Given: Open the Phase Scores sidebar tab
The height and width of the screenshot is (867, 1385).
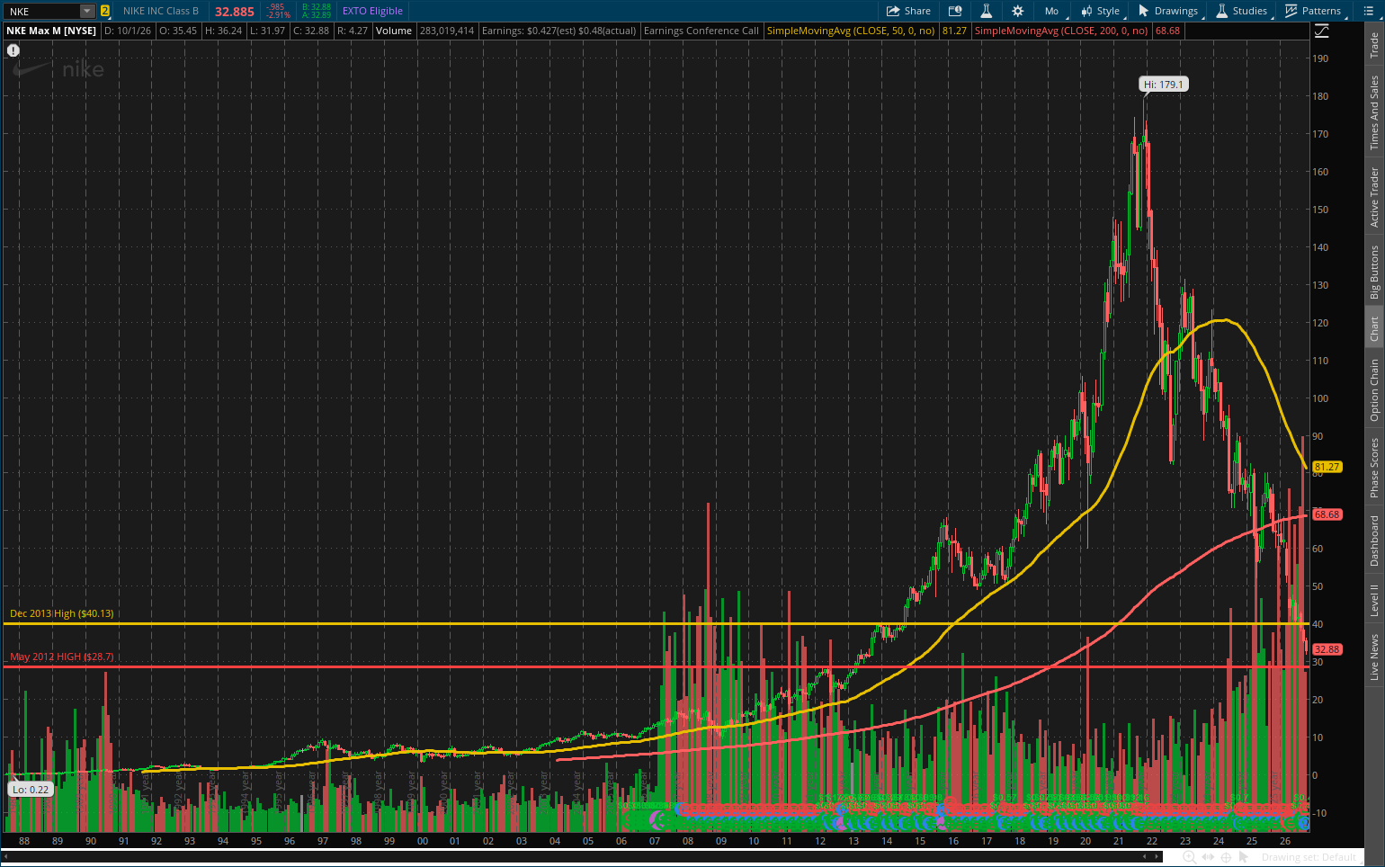Looking at the screenshot, I should tap(1374, 468).
